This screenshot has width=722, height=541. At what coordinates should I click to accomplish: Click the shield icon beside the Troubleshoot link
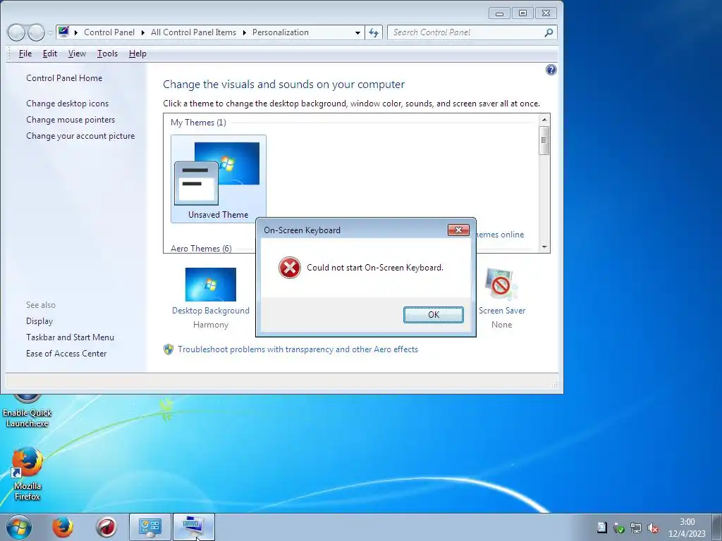coord(169,349)
